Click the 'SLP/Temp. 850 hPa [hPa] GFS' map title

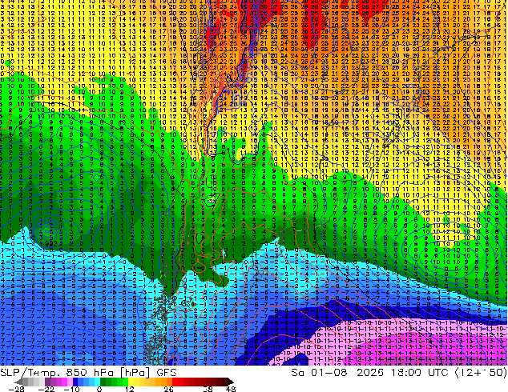pyautogui.click(x=88, y=373)
